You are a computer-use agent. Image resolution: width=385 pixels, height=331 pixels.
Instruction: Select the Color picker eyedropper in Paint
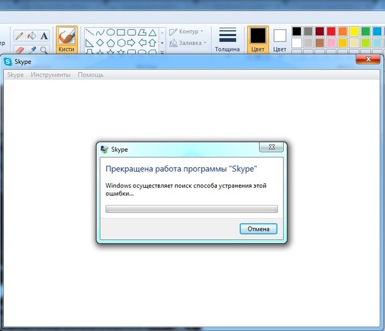[31, 50]
